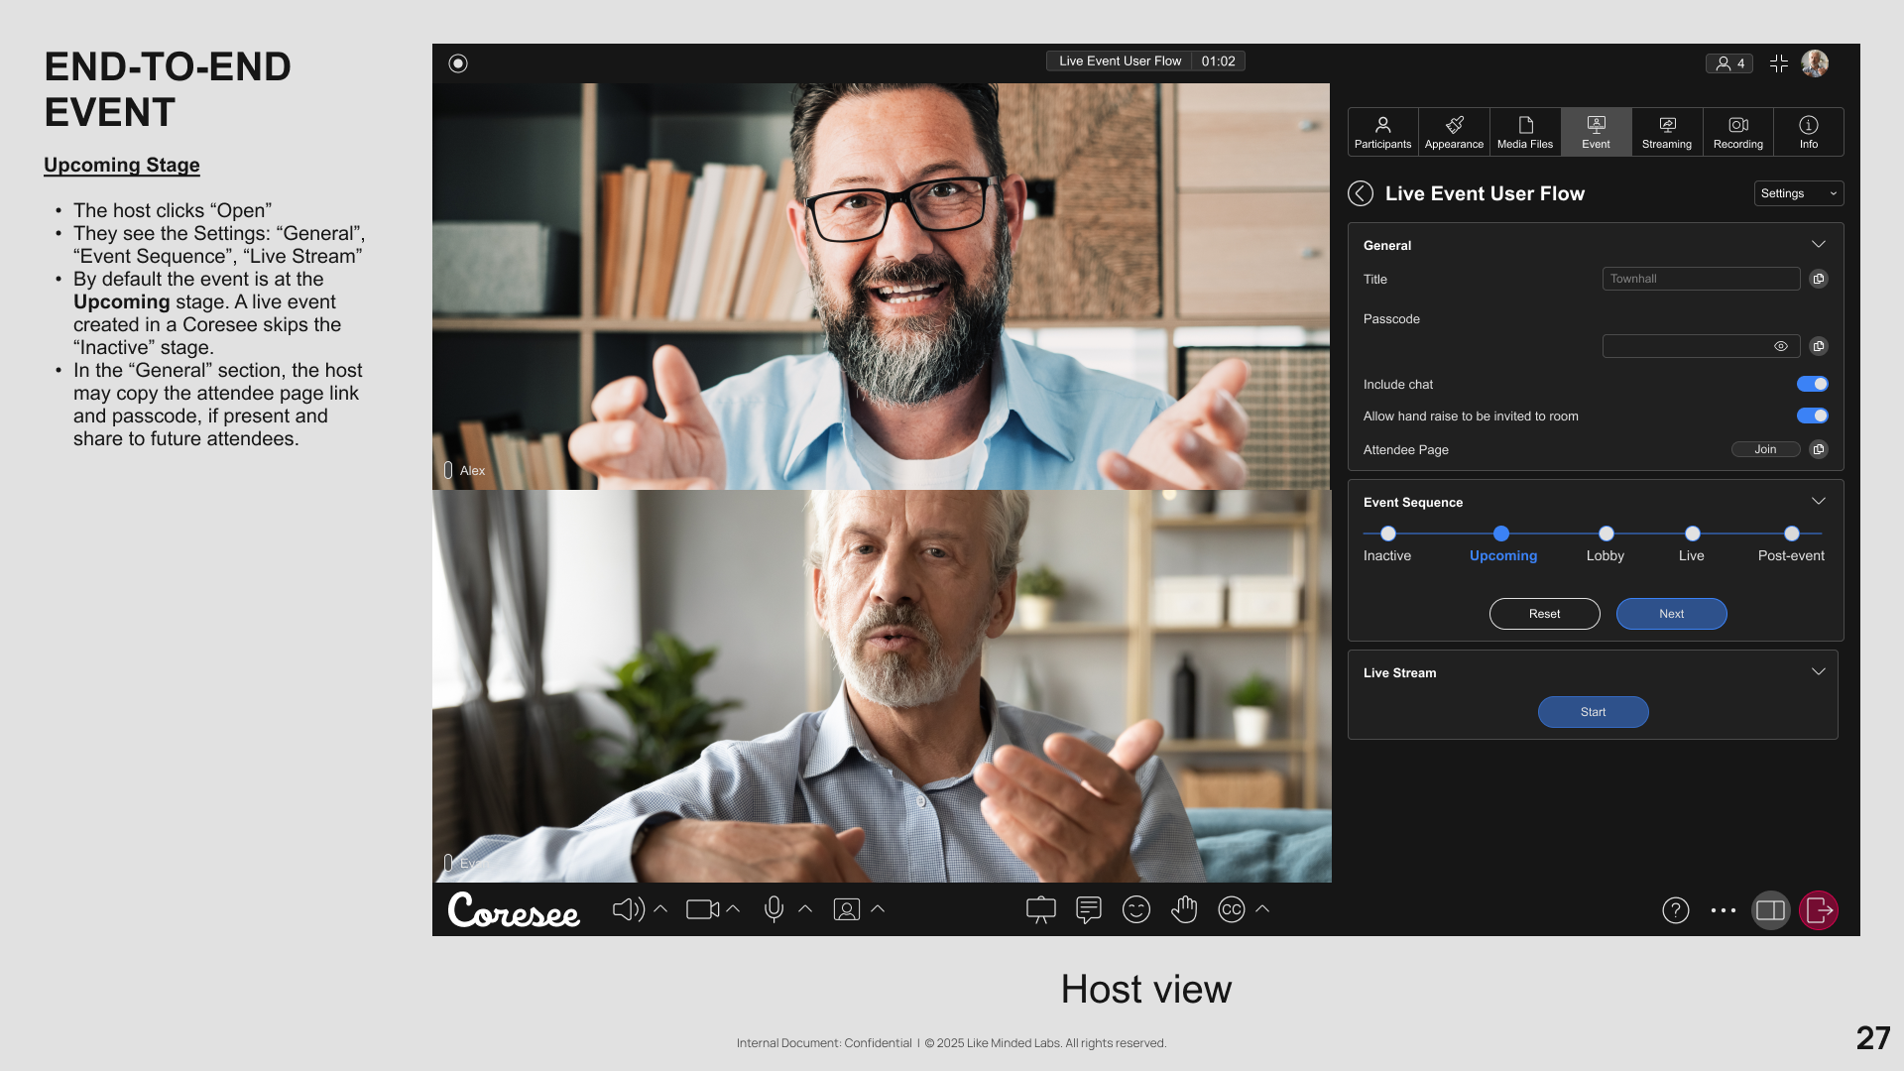Toggle Allow hand raise to be invited
This screenshot has height=1071, width=1904.
coord(1812,416)
